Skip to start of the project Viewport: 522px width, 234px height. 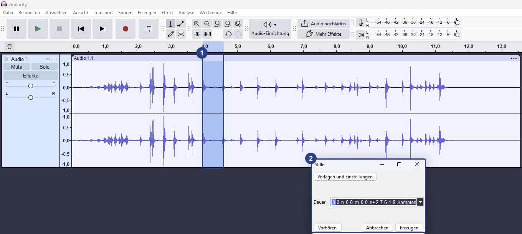click(x=81, y=29)
